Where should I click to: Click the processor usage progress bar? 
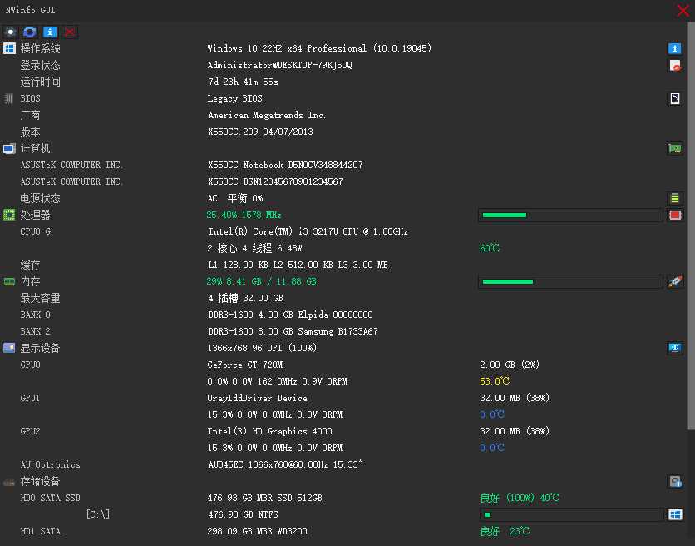571,216
